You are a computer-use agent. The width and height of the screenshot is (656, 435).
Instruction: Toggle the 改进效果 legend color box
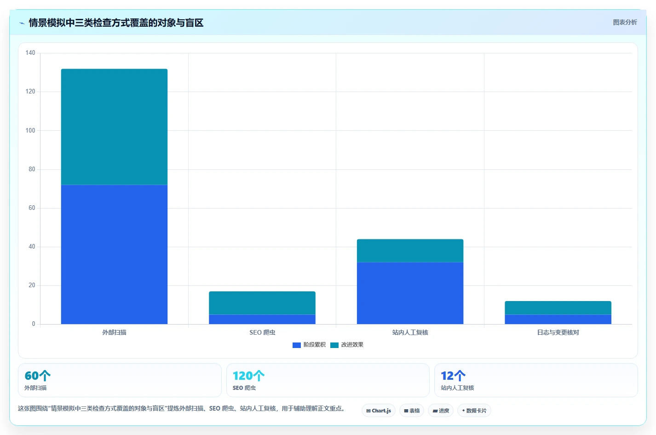[334, 345]
